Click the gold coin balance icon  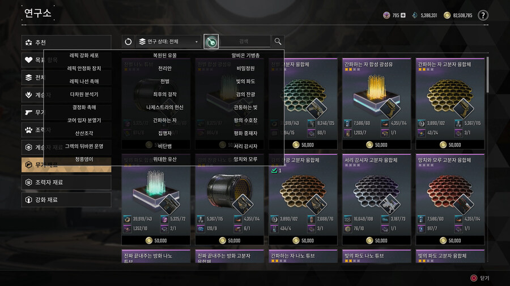point(447,15)
